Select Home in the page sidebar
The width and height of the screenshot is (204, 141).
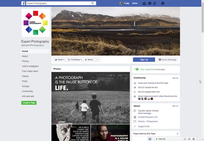(35, 51)
